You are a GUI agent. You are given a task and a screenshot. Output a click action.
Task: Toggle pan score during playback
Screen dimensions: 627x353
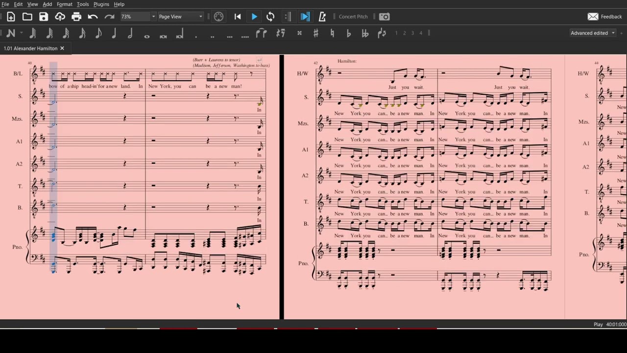(x=305, y=17)
